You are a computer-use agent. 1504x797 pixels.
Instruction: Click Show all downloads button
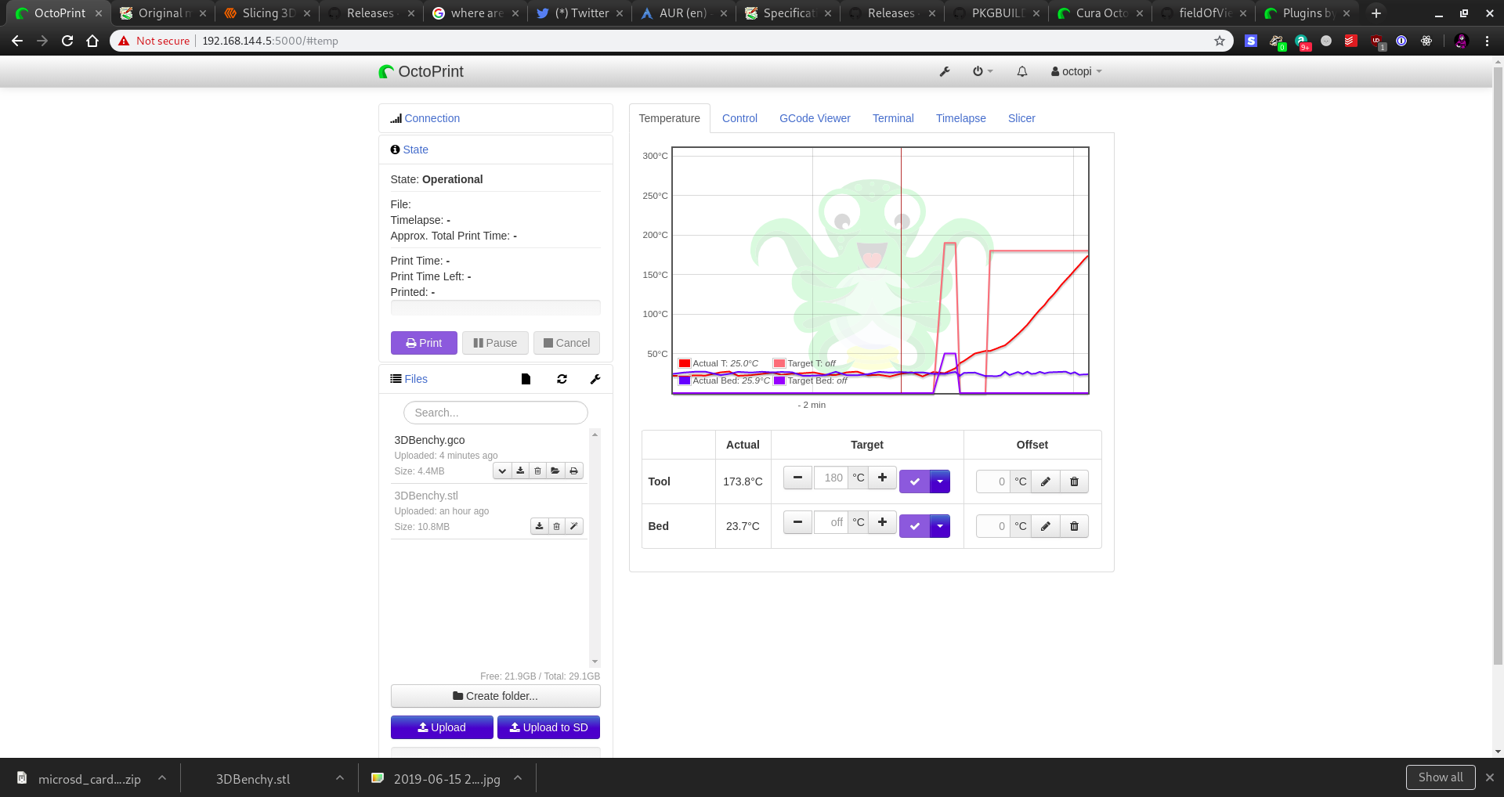click(x=1441, y=777)
